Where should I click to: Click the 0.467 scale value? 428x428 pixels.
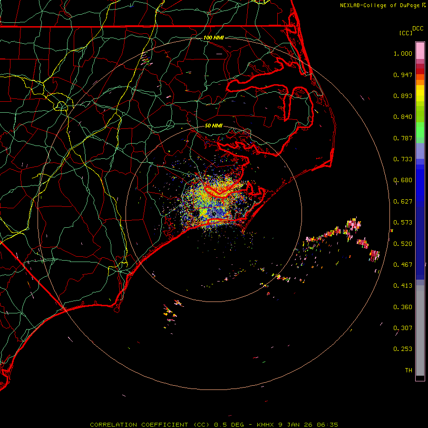403,265
